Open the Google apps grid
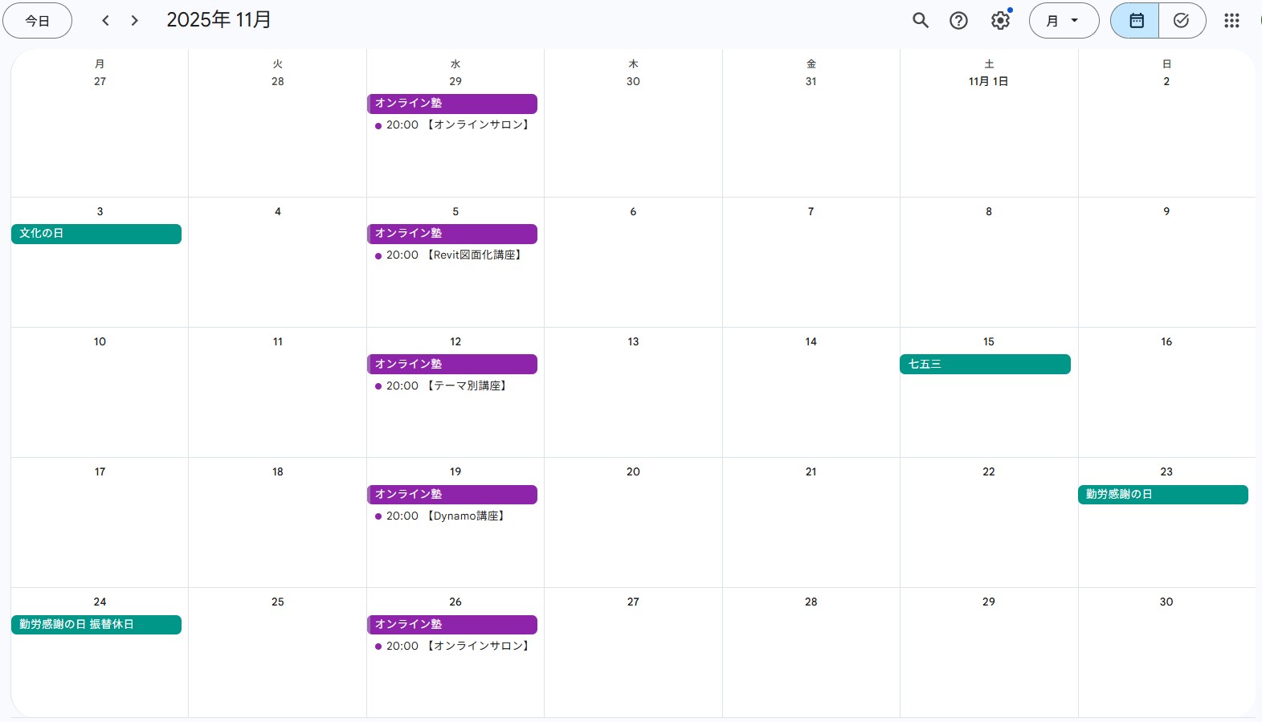 [x=1231, y=21]
